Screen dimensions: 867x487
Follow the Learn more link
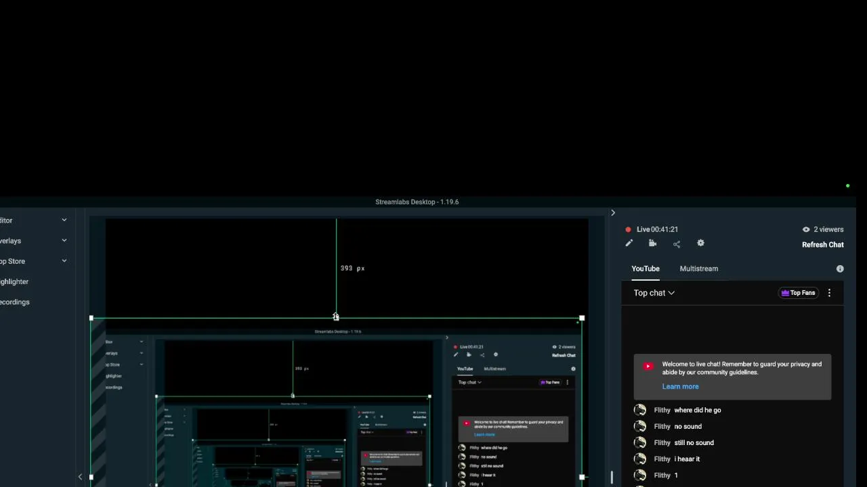coord(680,386)
